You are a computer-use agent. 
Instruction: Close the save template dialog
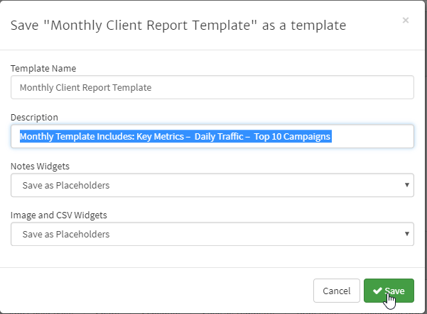tap(406, 21)
